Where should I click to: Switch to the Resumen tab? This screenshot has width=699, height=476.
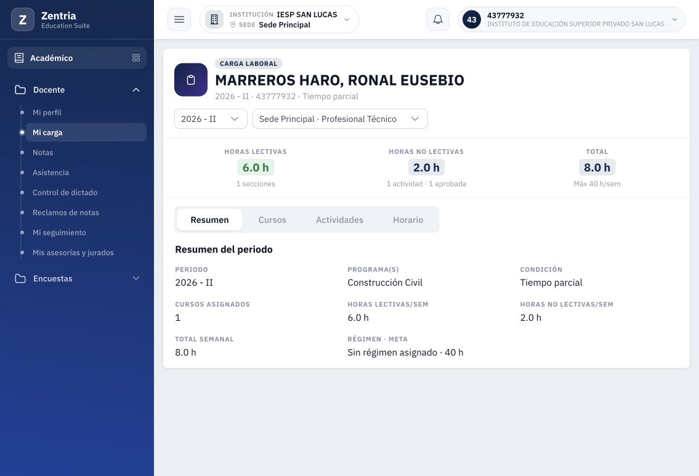point(209,220)
